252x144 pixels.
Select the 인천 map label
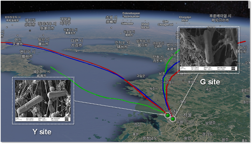[173, 112]
